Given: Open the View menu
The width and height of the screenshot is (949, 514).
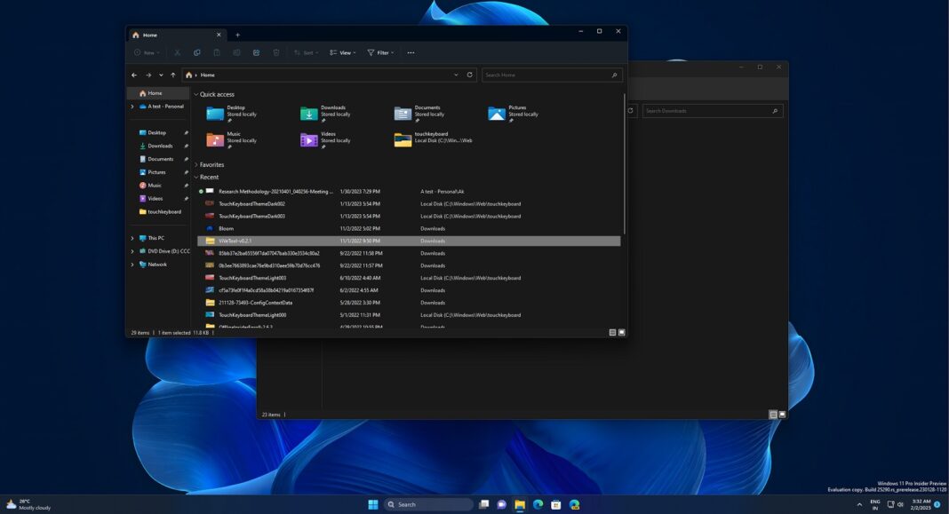Looking at the screenshot, I should (x=342, y=52).
